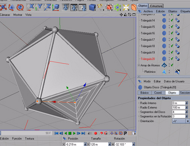This screenshot has height=146, width=190.
Task: Select the Rotate tool icon
Action: pyautogui.click(x=20, y=7)
